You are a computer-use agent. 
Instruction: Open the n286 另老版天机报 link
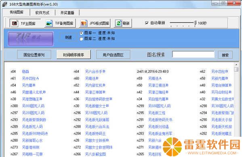[222, 127]
